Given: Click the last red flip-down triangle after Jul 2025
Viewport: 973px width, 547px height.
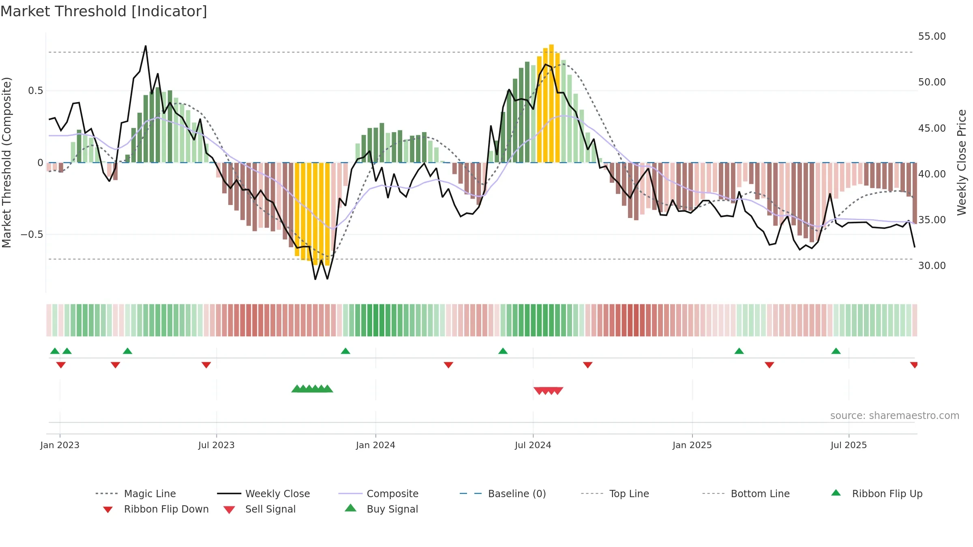Looking at the screenshot, I should (914, 365).
